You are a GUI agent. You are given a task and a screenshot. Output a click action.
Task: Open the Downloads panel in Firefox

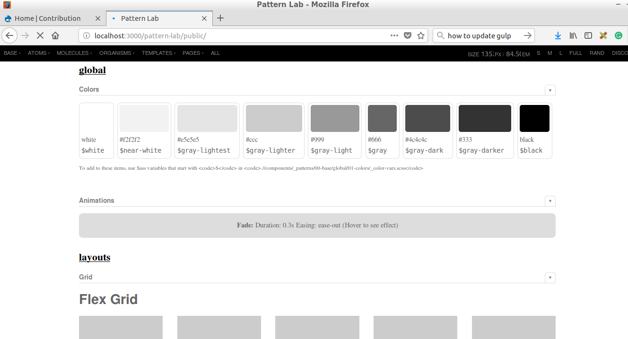[x=558, y=35]
